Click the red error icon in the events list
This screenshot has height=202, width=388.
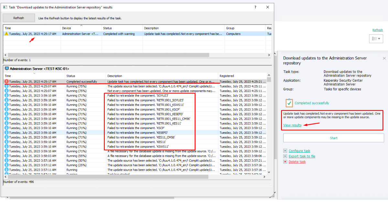6,82
